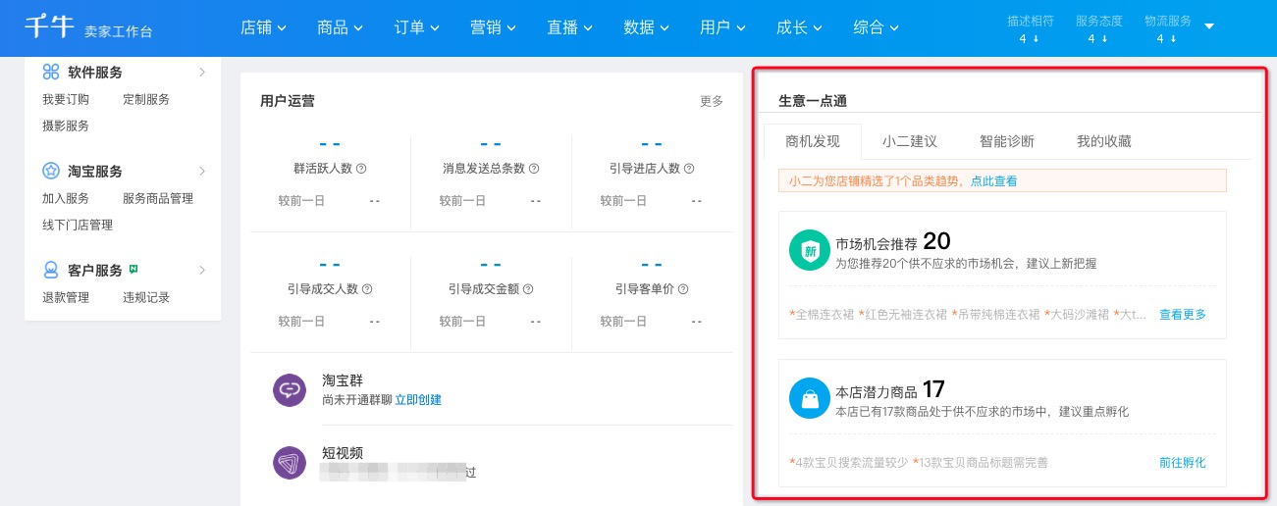
Task: Open the 商品 dropdown menu
Action: pos(340,27)
